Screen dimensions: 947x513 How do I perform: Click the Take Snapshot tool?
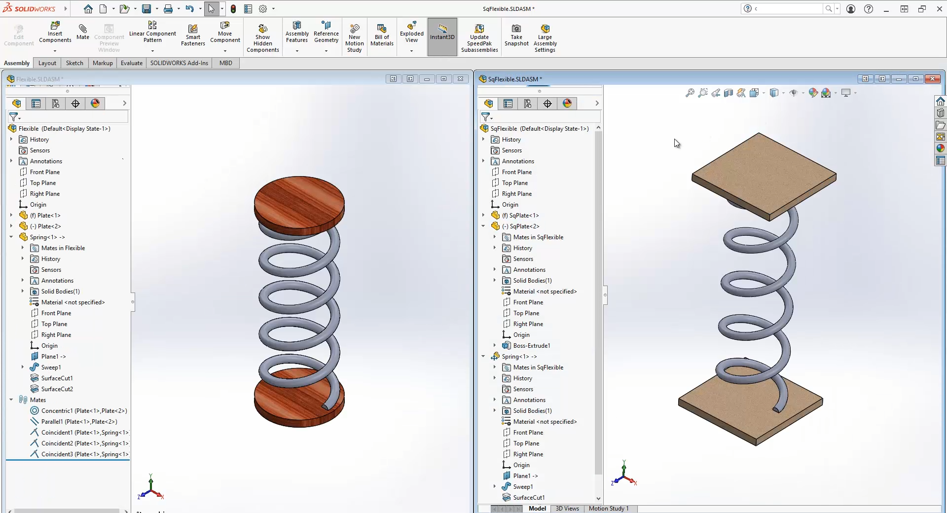516,35
